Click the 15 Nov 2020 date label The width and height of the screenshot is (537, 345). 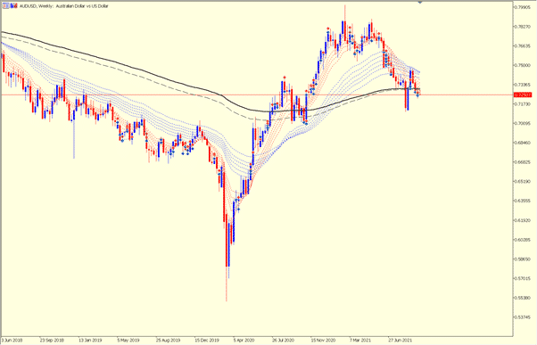(x=323, y=341)
